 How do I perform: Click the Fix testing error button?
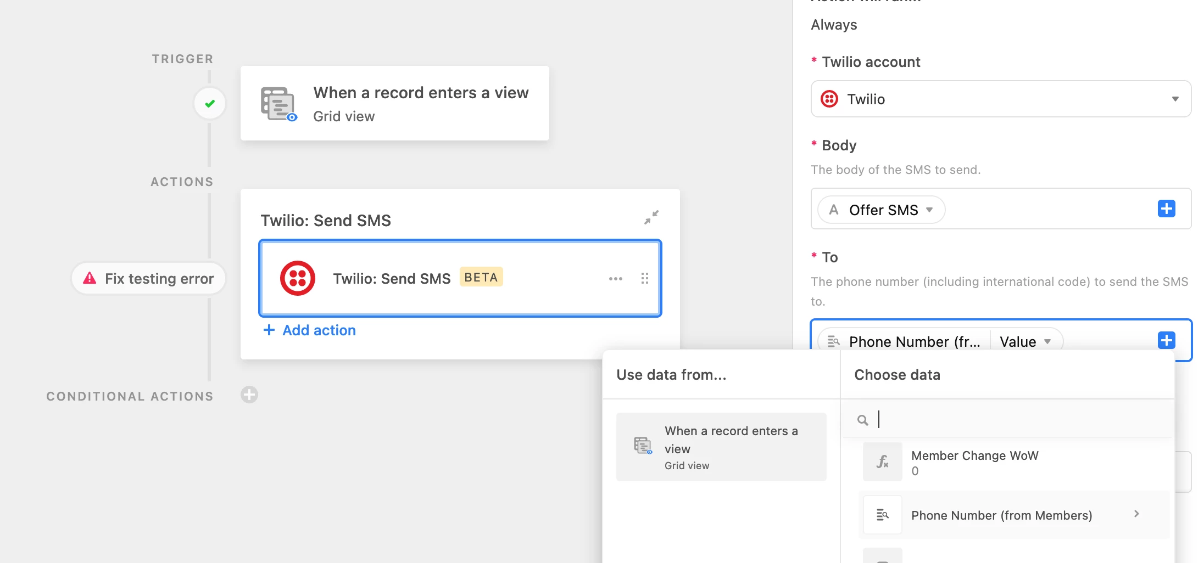point(149,279)
